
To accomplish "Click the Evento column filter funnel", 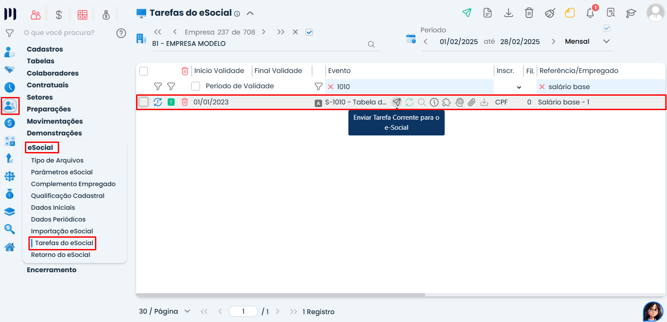I will (319, 87).
